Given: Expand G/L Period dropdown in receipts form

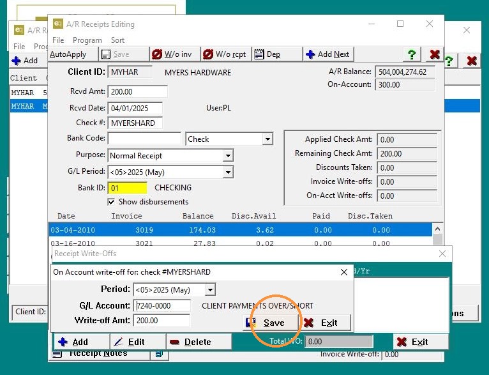Looking at the screenshot, I should tap(228, 172).
